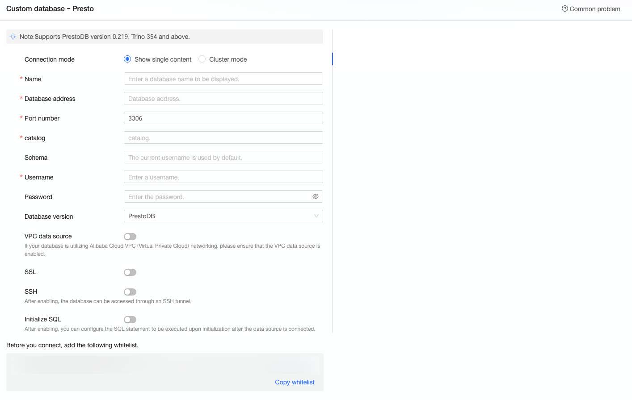This screenshot has height=400, width=632.
Task: Click the Copy whitelist link
Action: click(x=295, y=382)
